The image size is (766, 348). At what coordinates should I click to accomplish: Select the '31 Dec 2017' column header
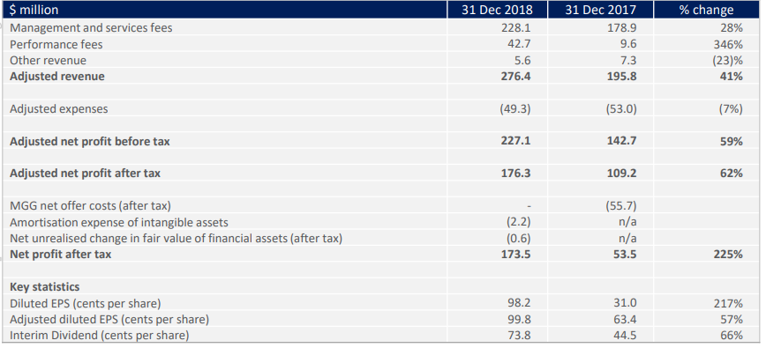pyautogui.click(x=600, y=10)
